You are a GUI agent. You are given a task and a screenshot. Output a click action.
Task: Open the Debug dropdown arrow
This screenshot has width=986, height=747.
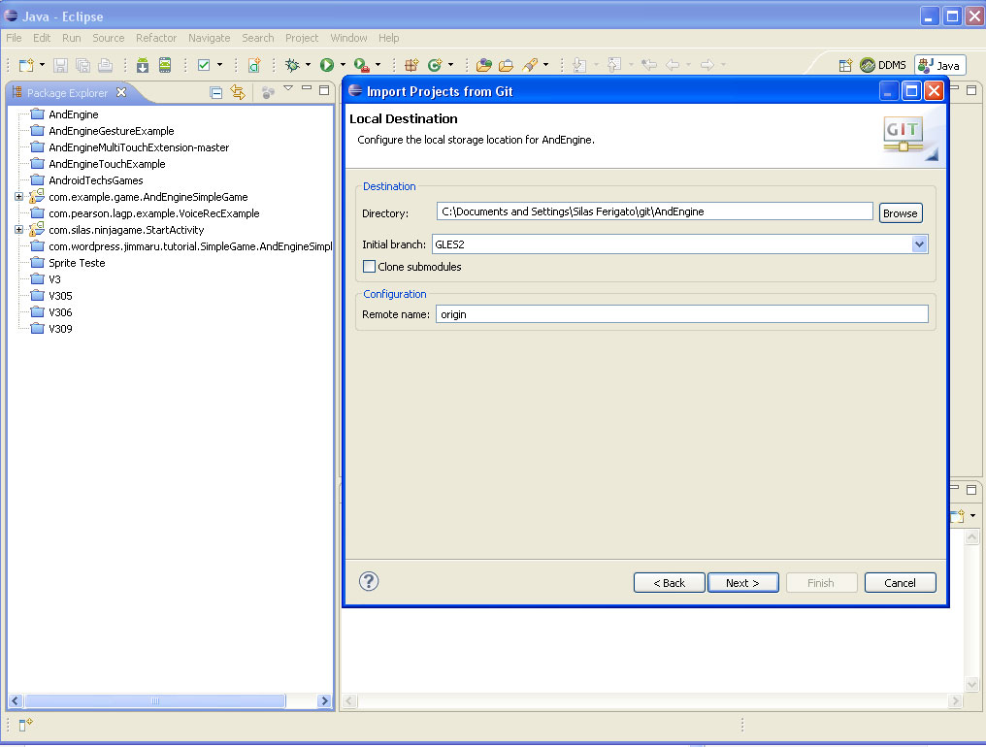[x=308, y=65]
